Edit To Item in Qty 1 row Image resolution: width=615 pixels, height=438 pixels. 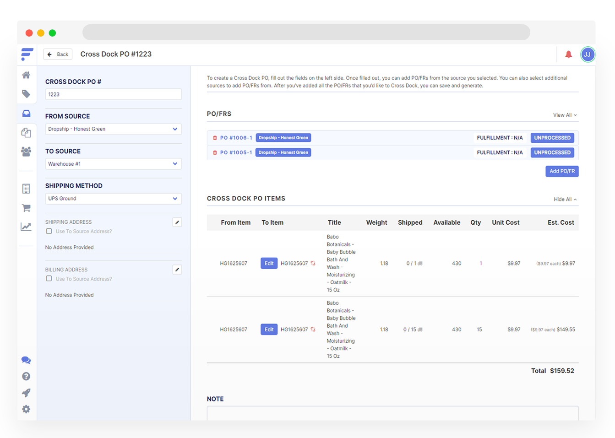[269, 263]
